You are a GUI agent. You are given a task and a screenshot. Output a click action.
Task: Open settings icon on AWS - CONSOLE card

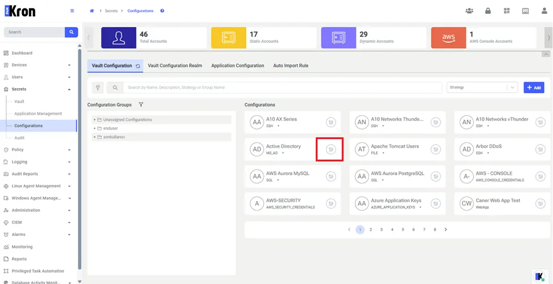(541, 177)
